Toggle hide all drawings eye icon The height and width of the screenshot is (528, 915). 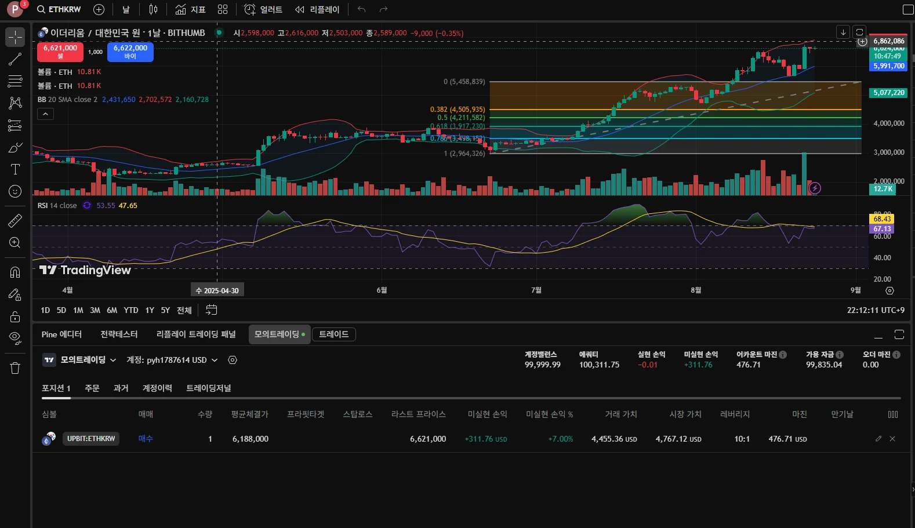(x=15, y=338)
